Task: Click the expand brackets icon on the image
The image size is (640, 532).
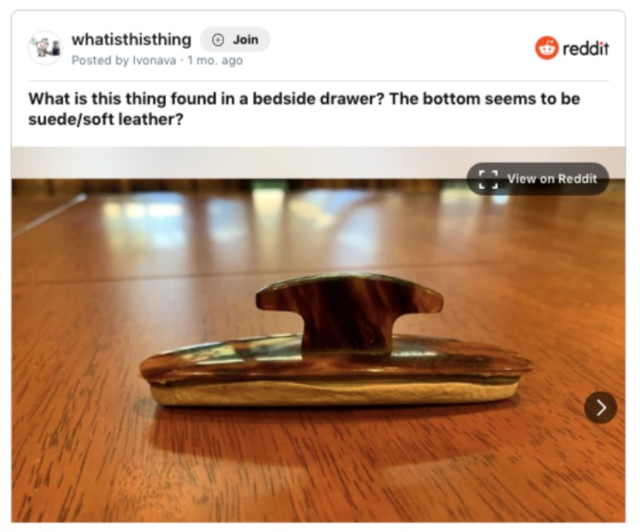Action: coord(489,179)
